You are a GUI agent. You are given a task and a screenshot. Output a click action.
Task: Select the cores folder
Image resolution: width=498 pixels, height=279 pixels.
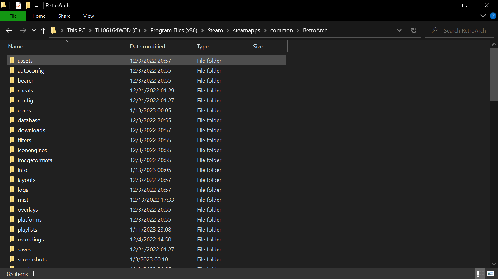24,110
